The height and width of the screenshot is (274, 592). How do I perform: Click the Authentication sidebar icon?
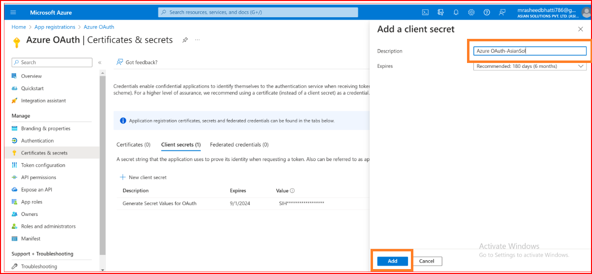click(x=15, y=141)
